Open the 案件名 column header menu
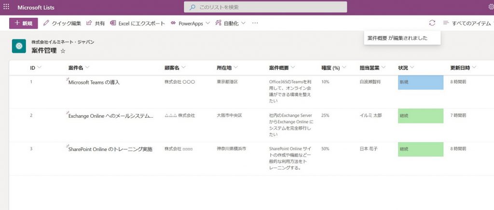This screenshot has width=494, height=210. (x=79, y=67)
